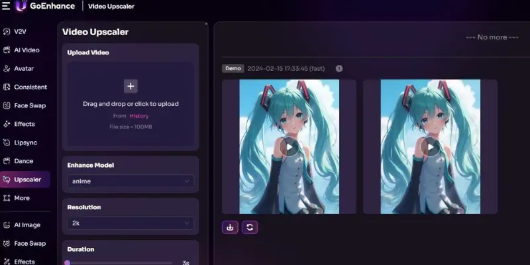Click the timestamp 2024-02-15 17:33:45 (fast)
Viewport: 530px width, 265px height.
(x=286, y=69)
